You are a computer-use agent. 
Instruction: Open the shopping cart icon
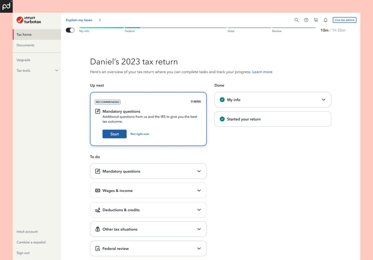tap(316, 20)
